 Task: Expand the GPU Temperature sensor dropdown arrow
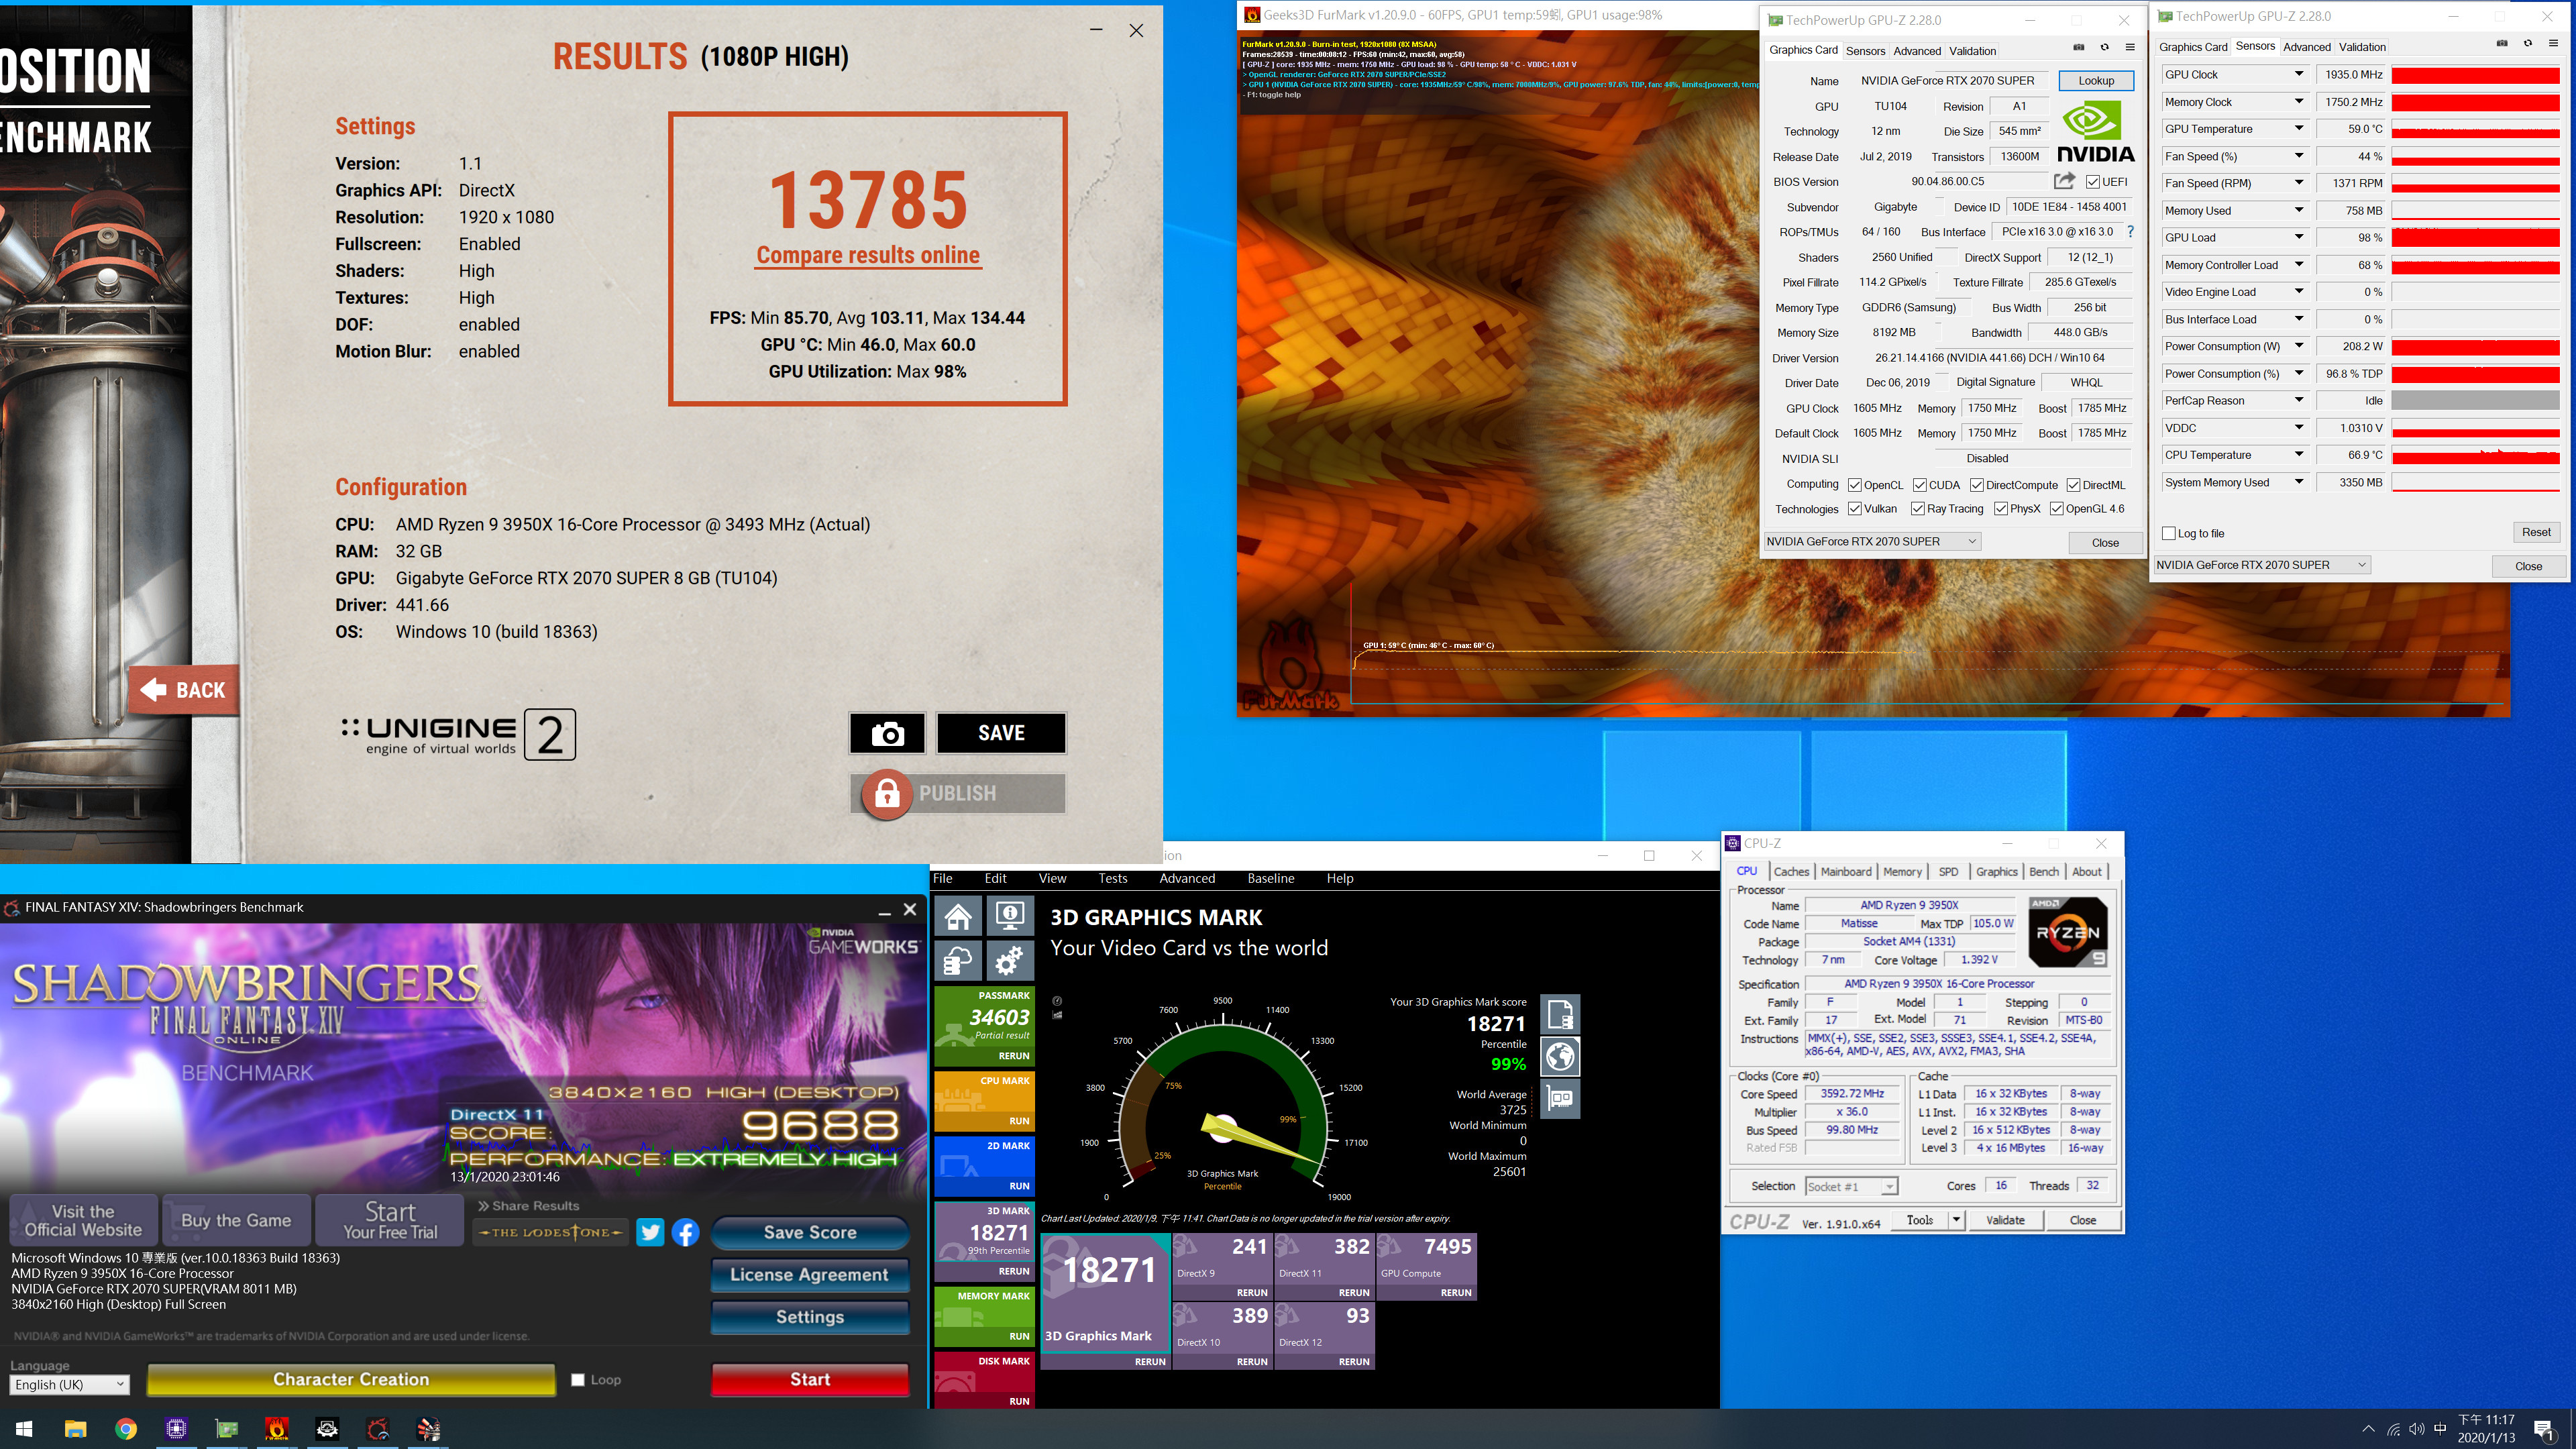pos(2298,129)
